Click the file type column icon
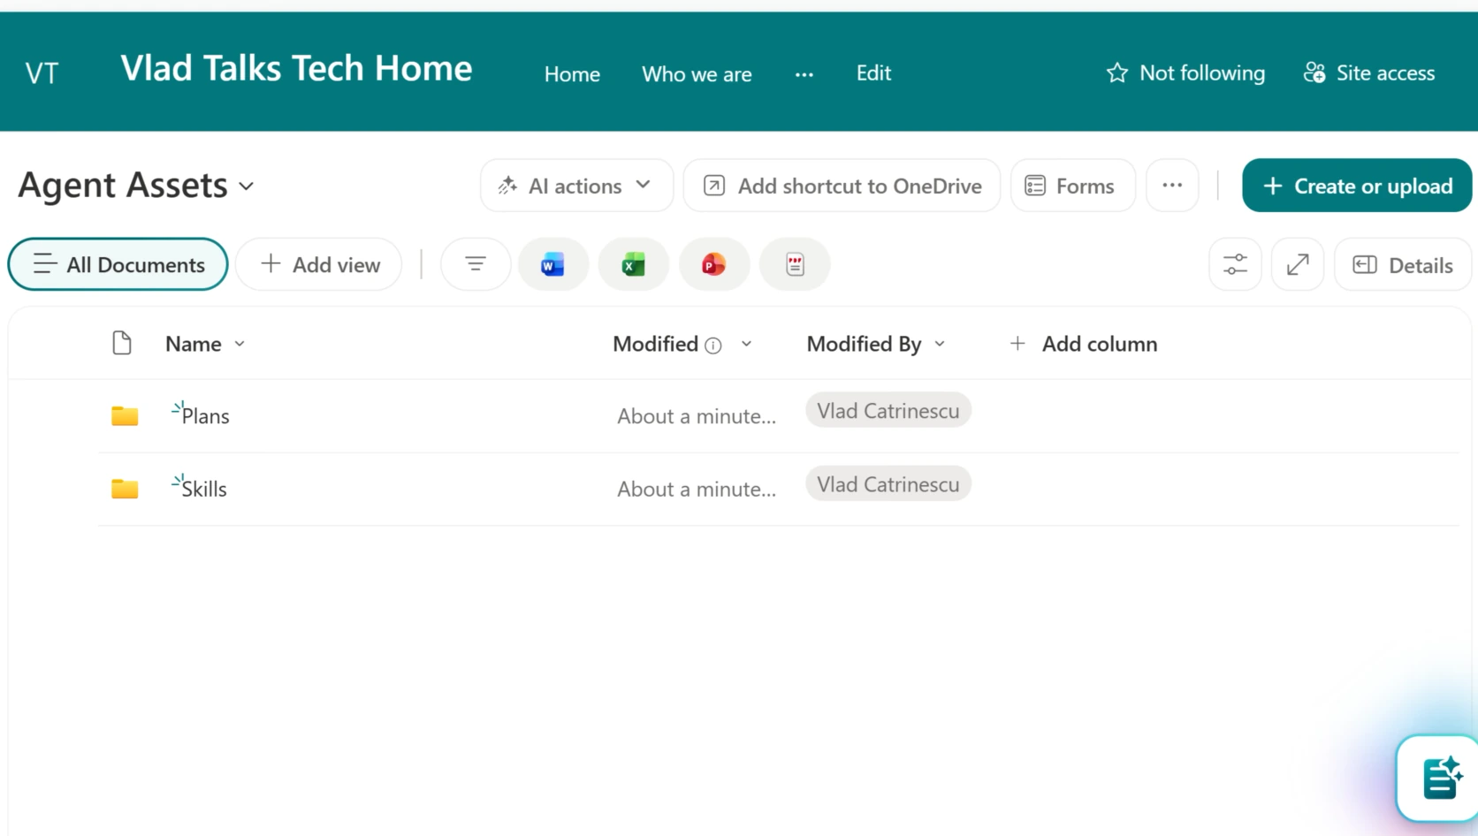The width and height of the screenshot is (1478, 836). (122, 343)
